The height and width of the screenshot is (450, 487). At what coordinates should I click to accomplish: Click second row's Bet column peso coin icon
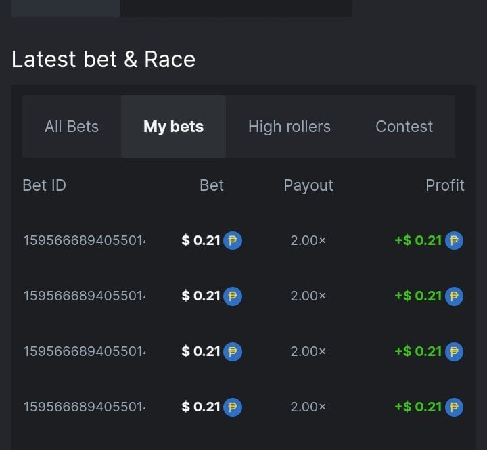[233, 296]
